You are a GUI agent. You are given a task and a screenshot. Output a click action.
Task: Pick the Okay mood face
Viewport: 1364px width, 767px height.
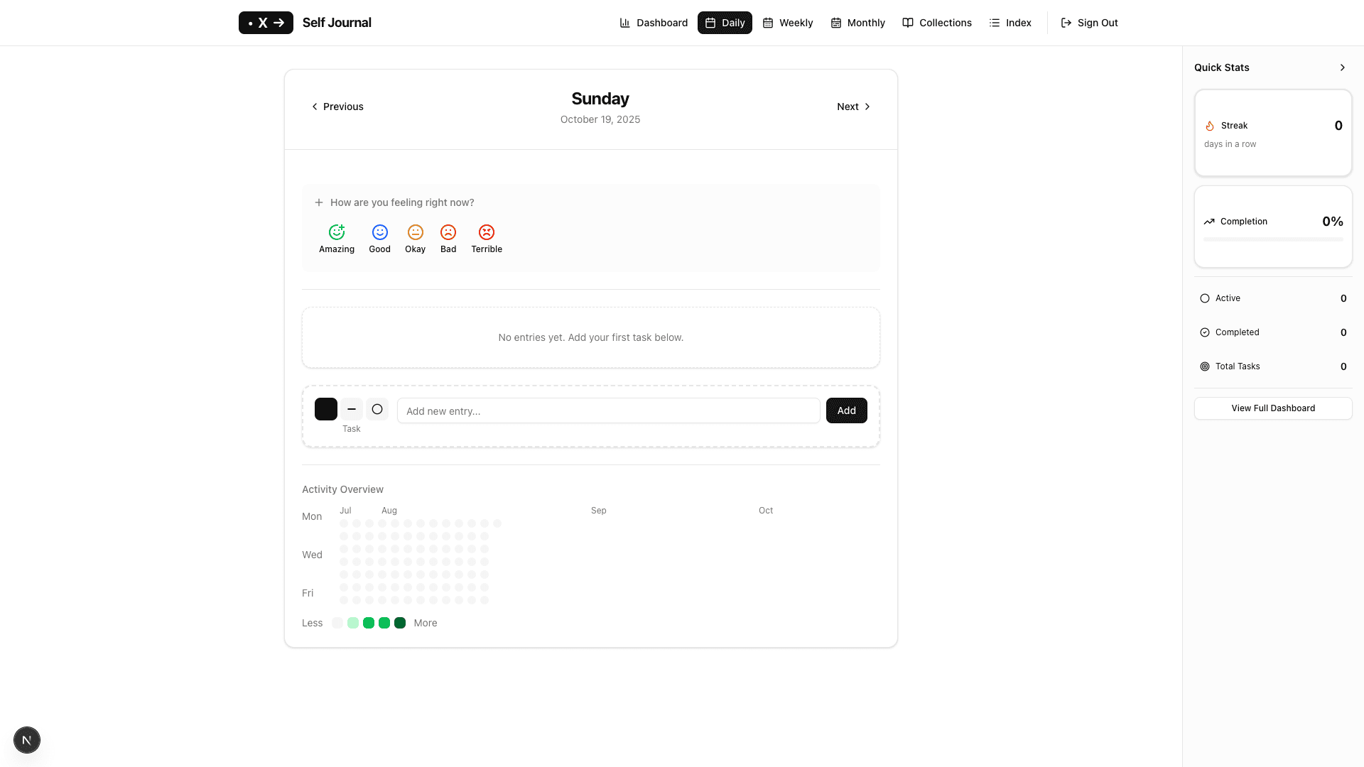point(415,232)
